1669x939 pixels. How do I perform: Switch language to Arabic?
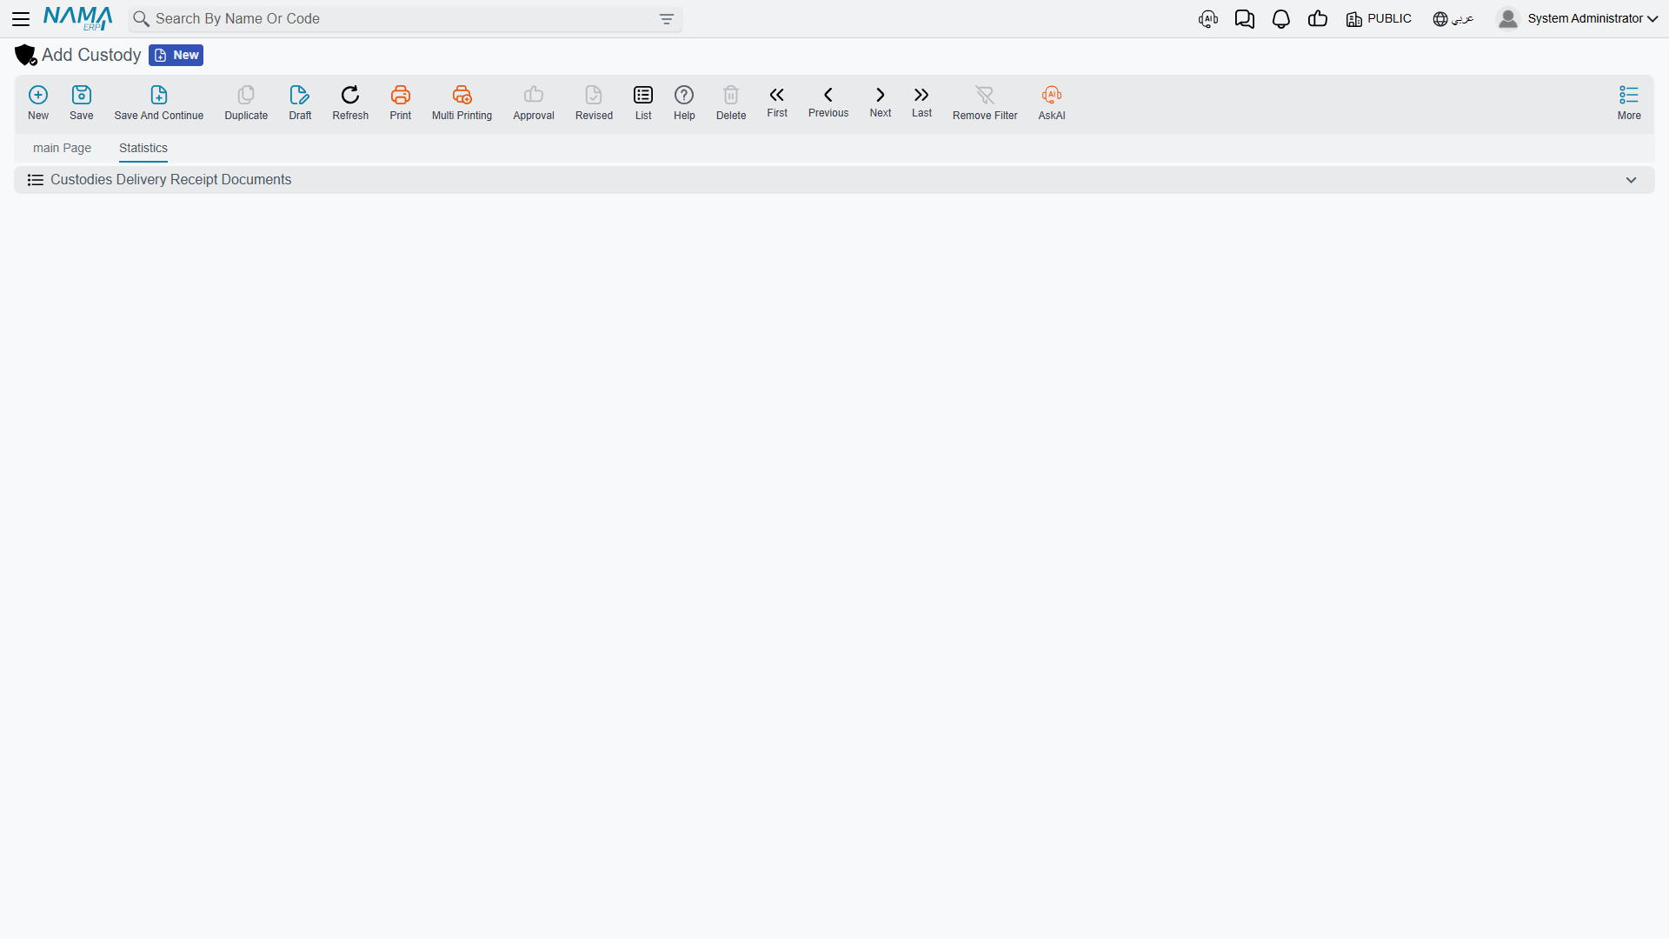(x=1453, y=19)
